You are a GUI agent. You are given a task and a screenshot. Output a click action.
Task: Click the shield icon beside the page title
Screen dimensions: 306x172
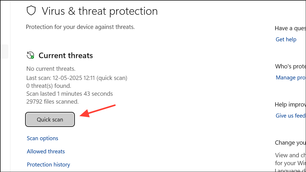[31, 11]
